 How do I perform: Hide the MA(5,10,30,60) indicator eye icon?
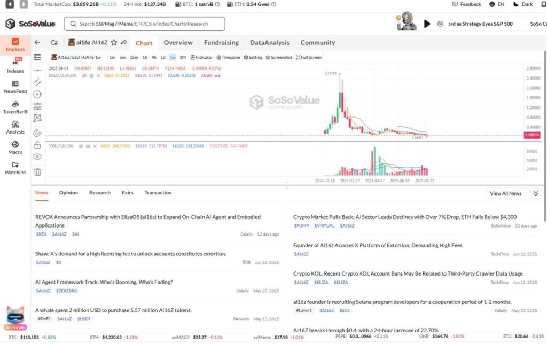84,76
